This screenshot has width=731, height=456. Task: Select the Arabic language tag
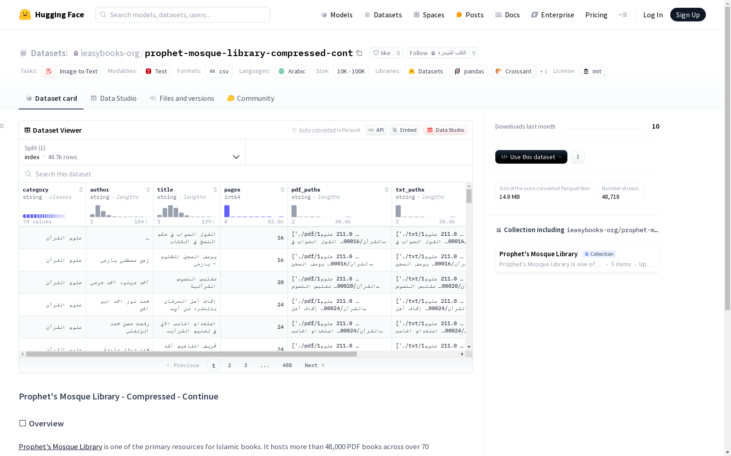pos(292,71)
